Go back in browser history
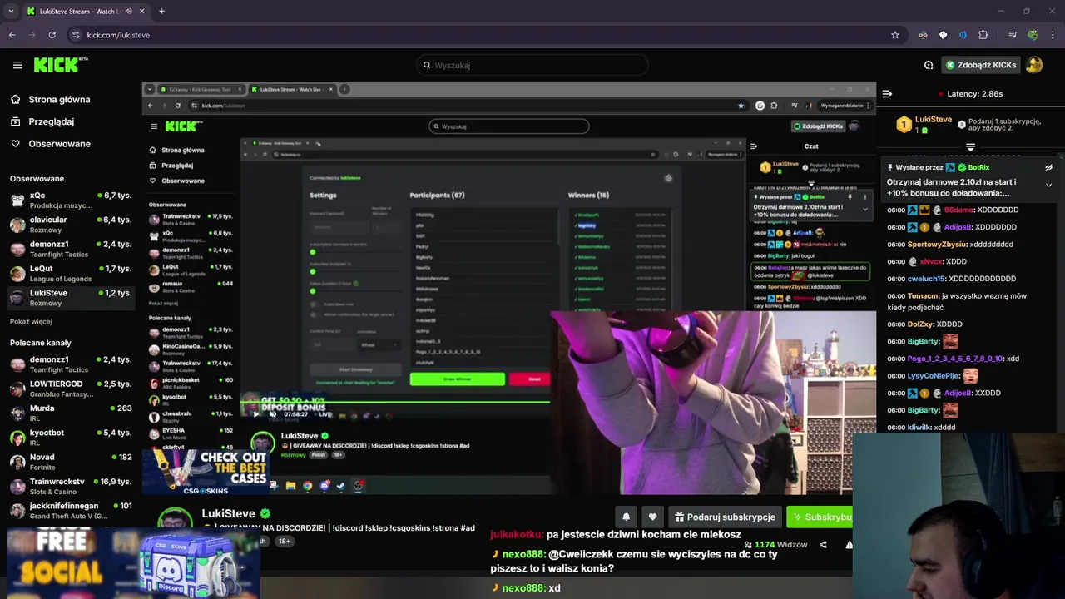This screenshot has width=1065, height=599. coord(12,35)
